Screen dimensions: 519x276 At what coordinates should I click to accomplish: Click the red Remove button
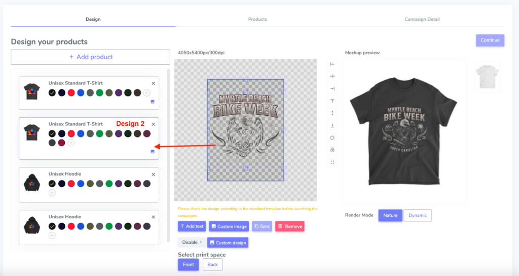289,226
